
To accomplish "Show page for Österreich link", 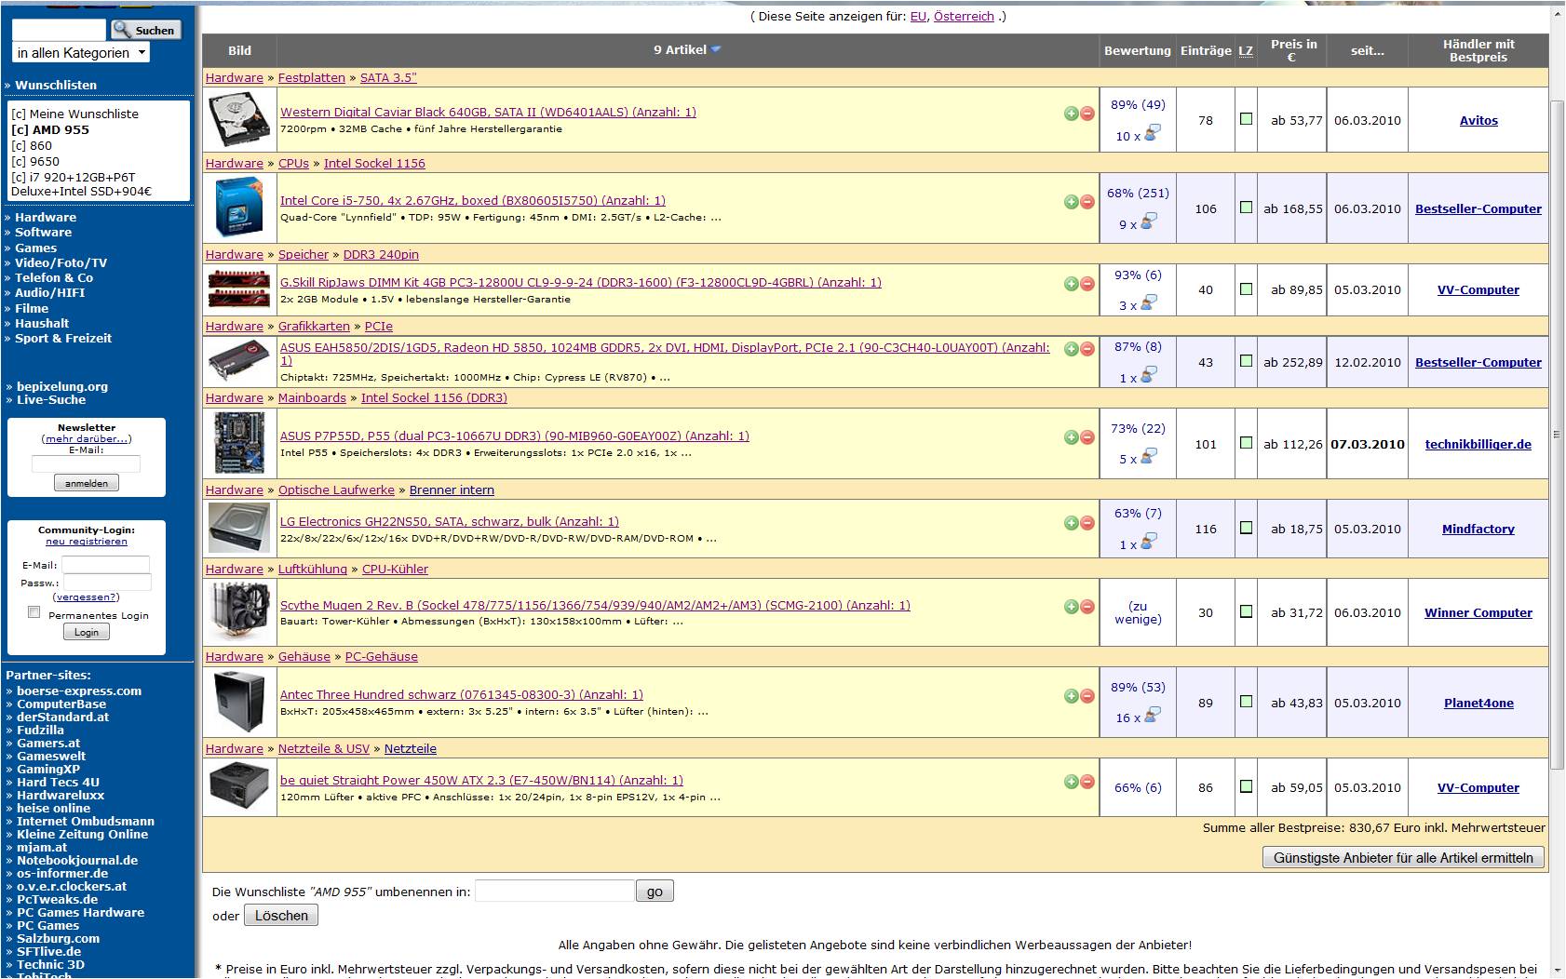I will click(x=964, y=17).
